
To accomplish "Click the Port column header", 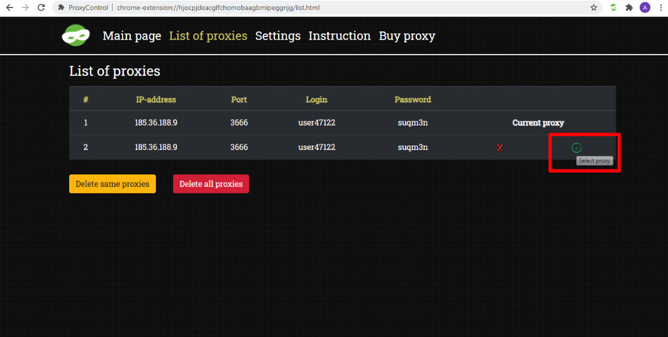I will click(239, 99).
